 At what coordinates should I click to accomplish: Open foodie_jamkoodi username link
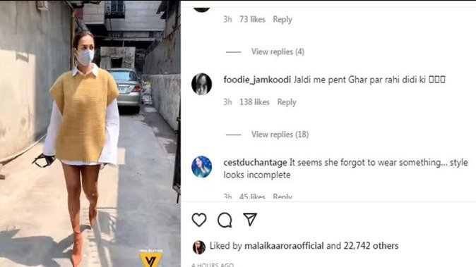coord(257,80)
